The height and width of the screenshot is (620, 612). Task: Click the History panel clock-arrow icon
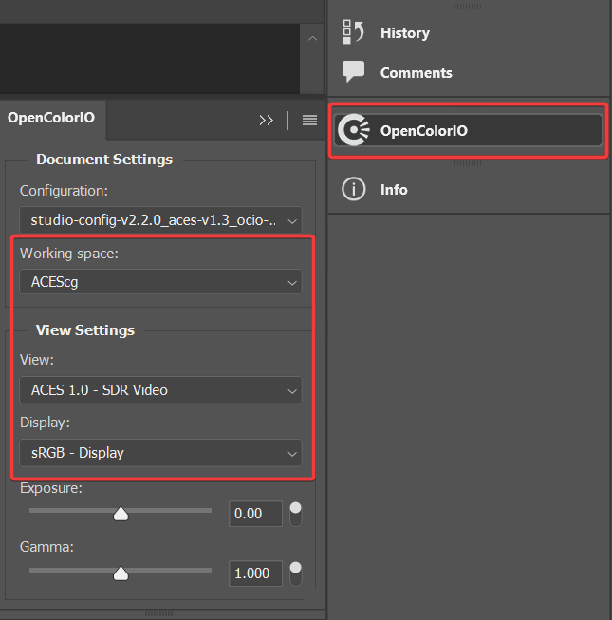(353, 32)
